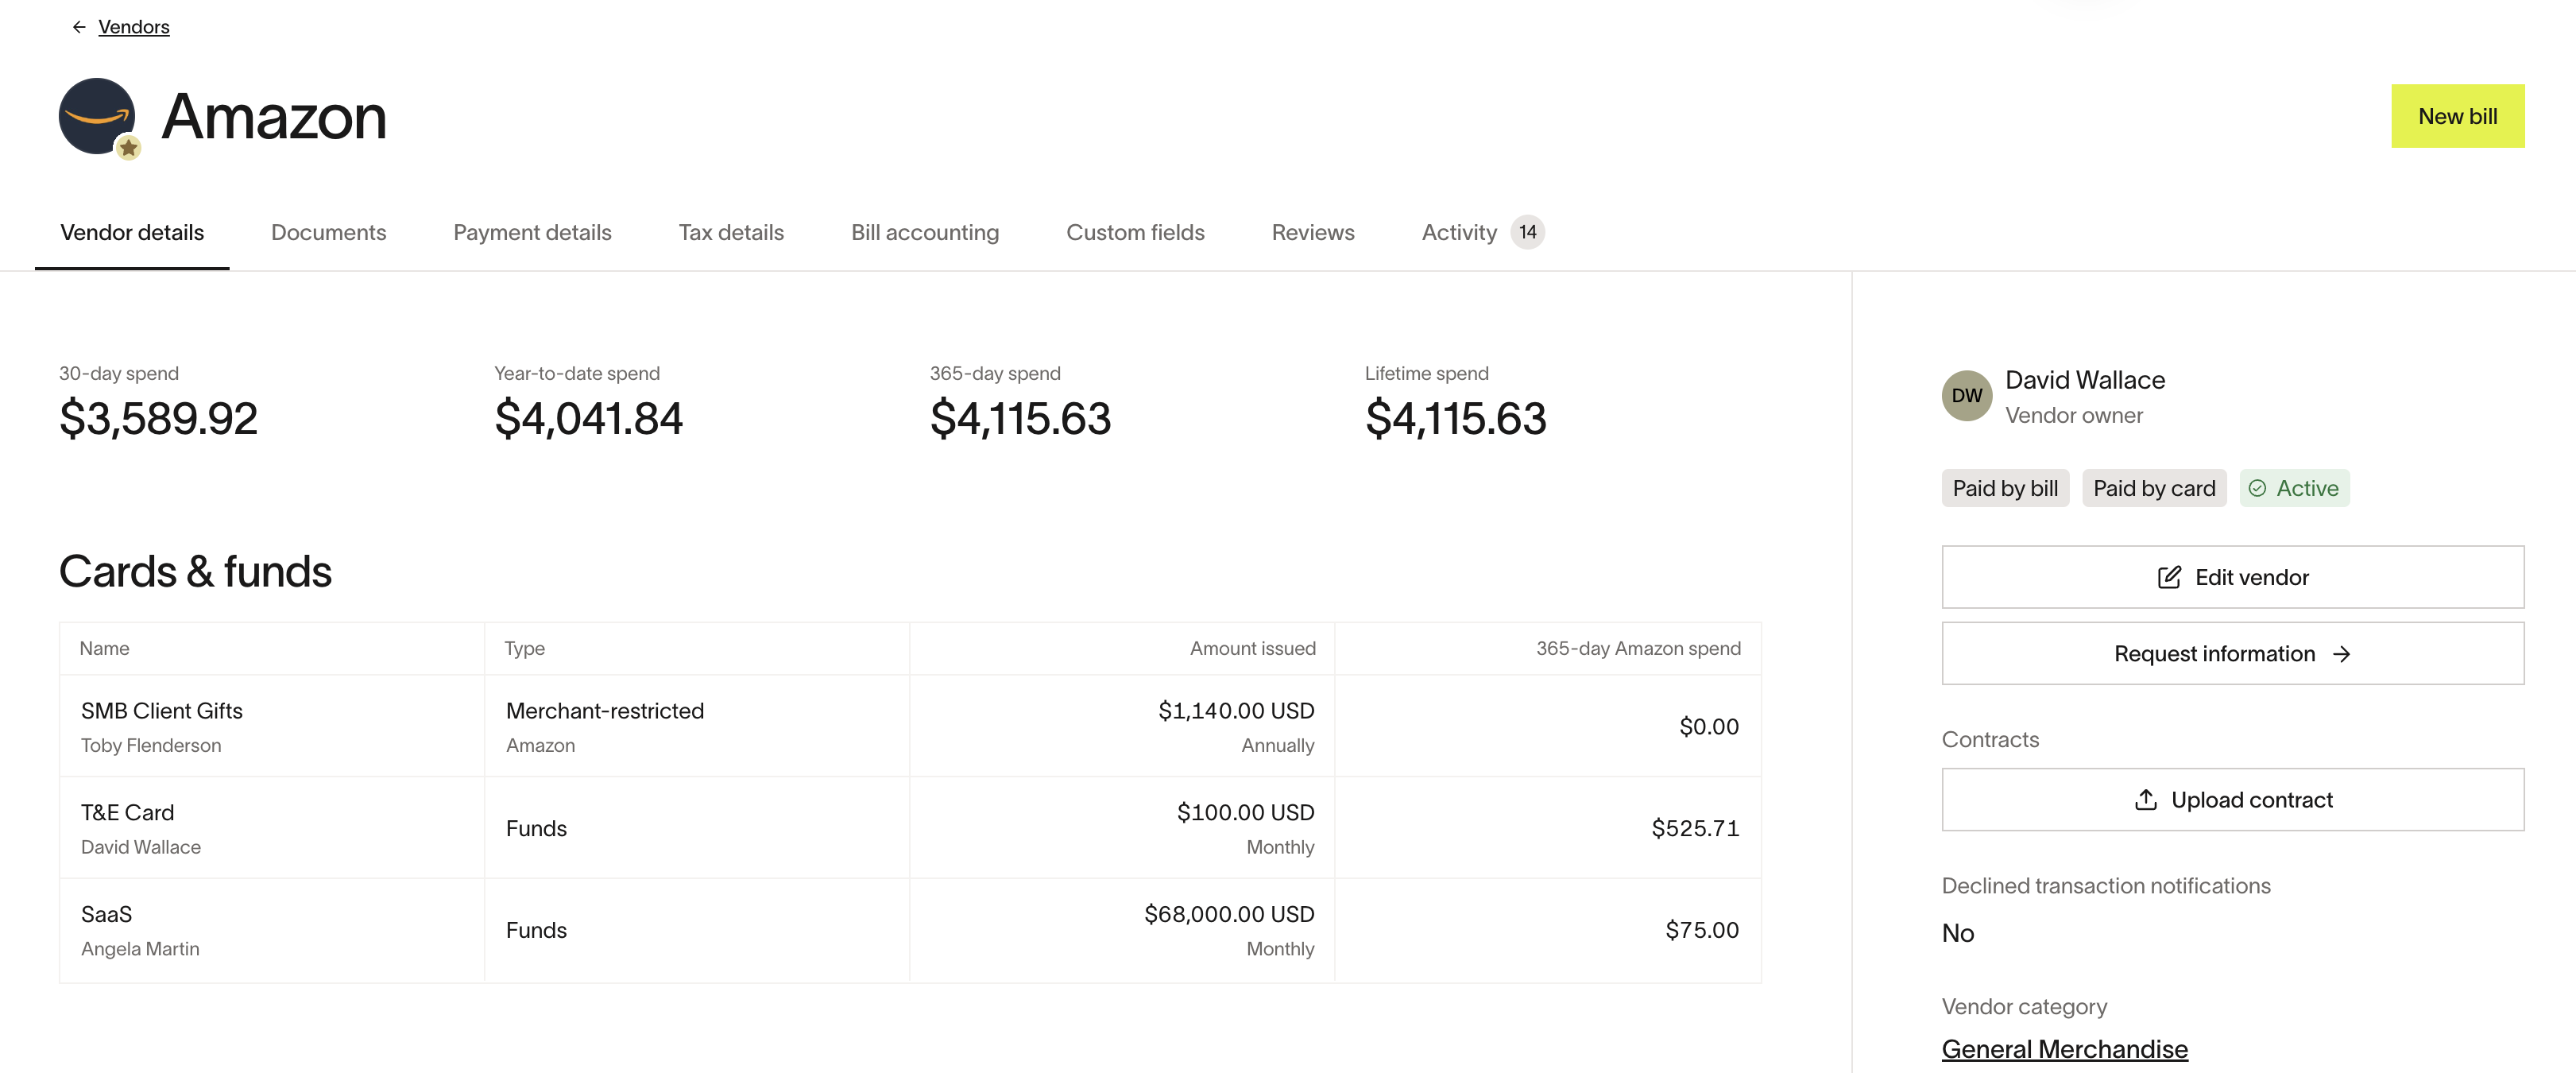This screenshot has height=1073, width=2576.
Task: Click the Year-to-date spend $4,041.84
Action: click(x=588, y=418)
